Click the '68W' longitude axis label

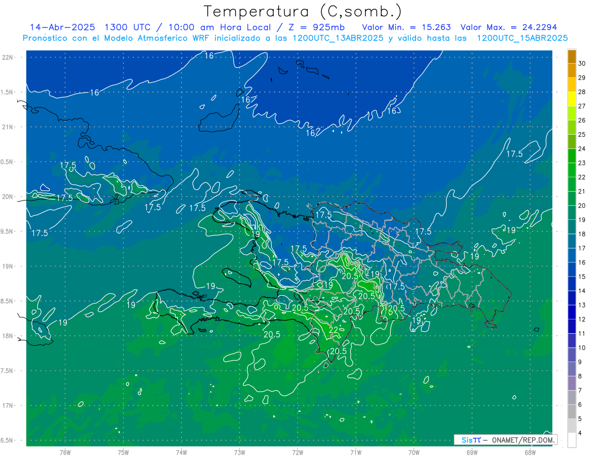tap(530, 452)
